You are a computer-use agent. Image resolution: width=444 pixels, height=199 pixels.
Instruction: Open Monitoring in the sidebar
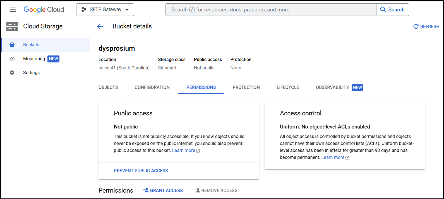click(x=45, y=59)
